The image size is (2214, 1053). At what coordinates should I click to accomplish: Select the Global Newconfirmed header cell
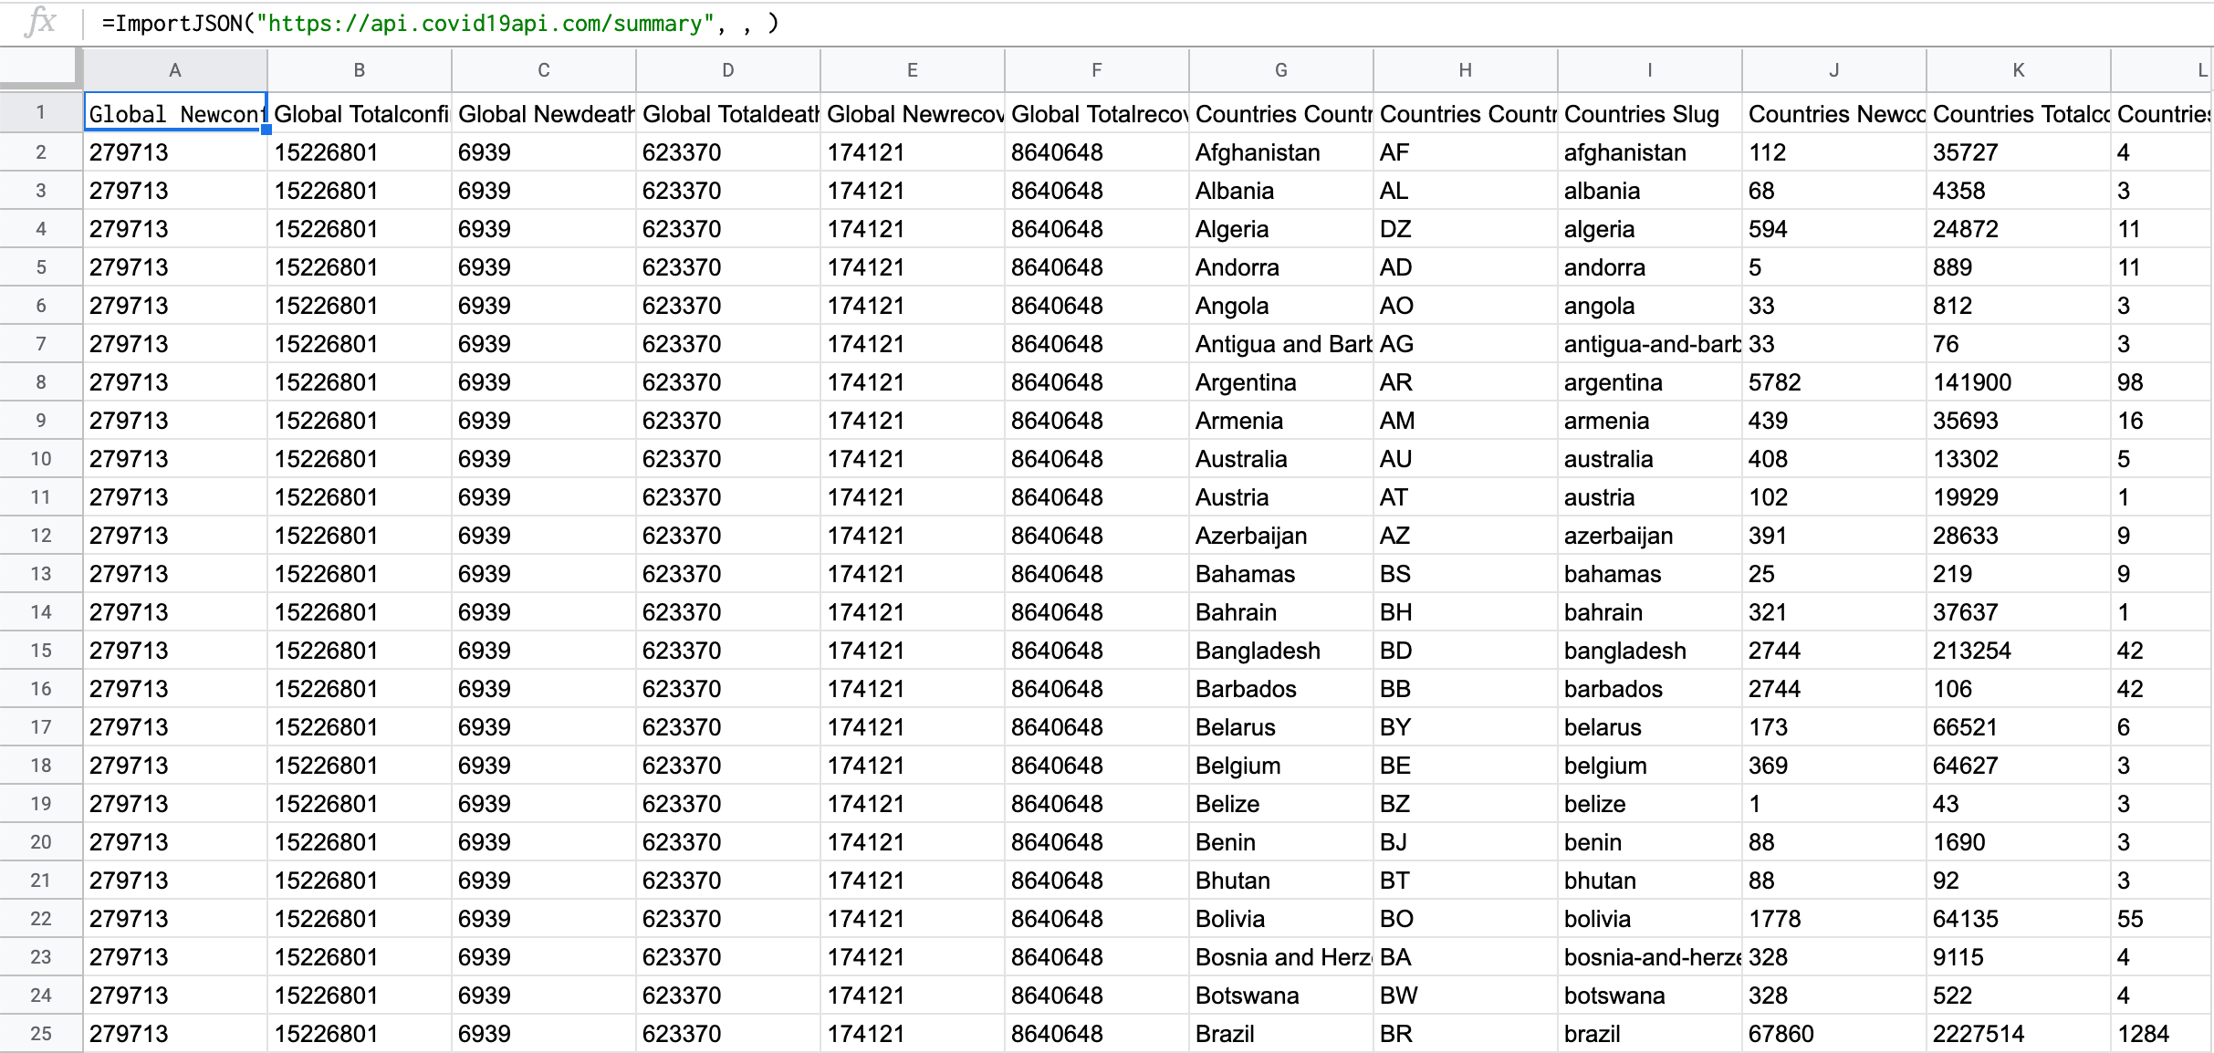[x=173, y=113]
